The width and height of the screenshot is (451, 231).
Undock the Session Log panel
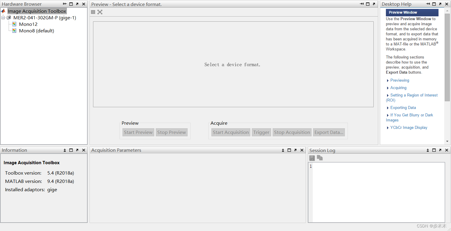[440, 150]
